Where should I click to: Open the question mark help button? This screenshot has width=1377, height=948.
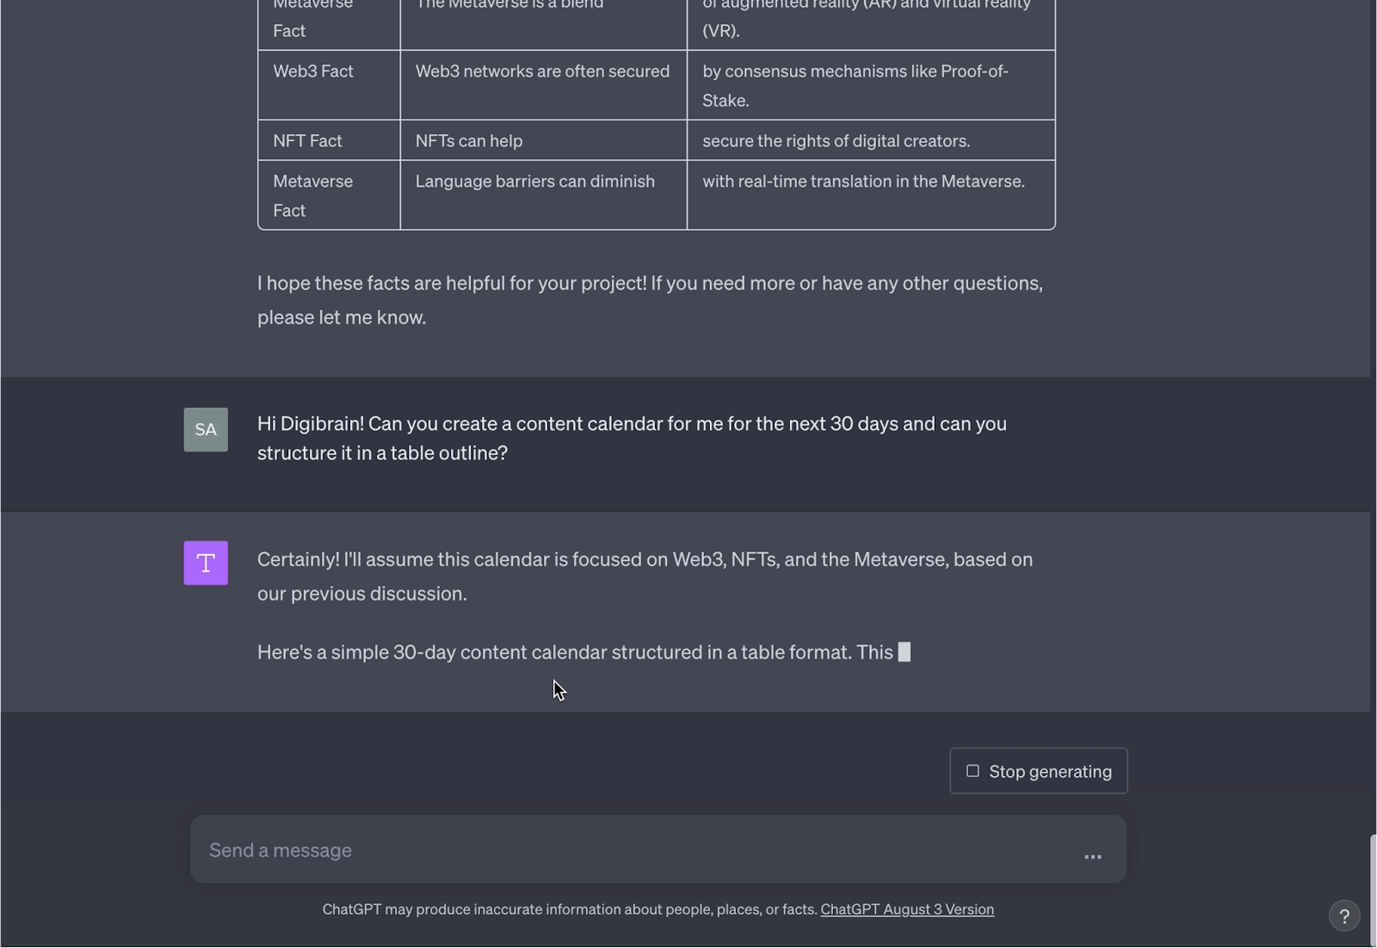coord(1343,916)
